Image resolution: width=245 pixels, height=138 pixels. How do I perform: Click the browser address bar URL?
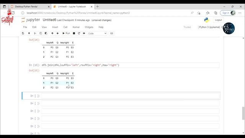coord(78,13)
